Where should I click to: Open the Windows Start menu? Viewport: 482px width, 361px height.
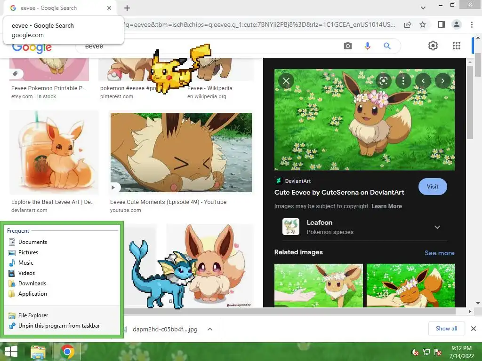[11, 352]
